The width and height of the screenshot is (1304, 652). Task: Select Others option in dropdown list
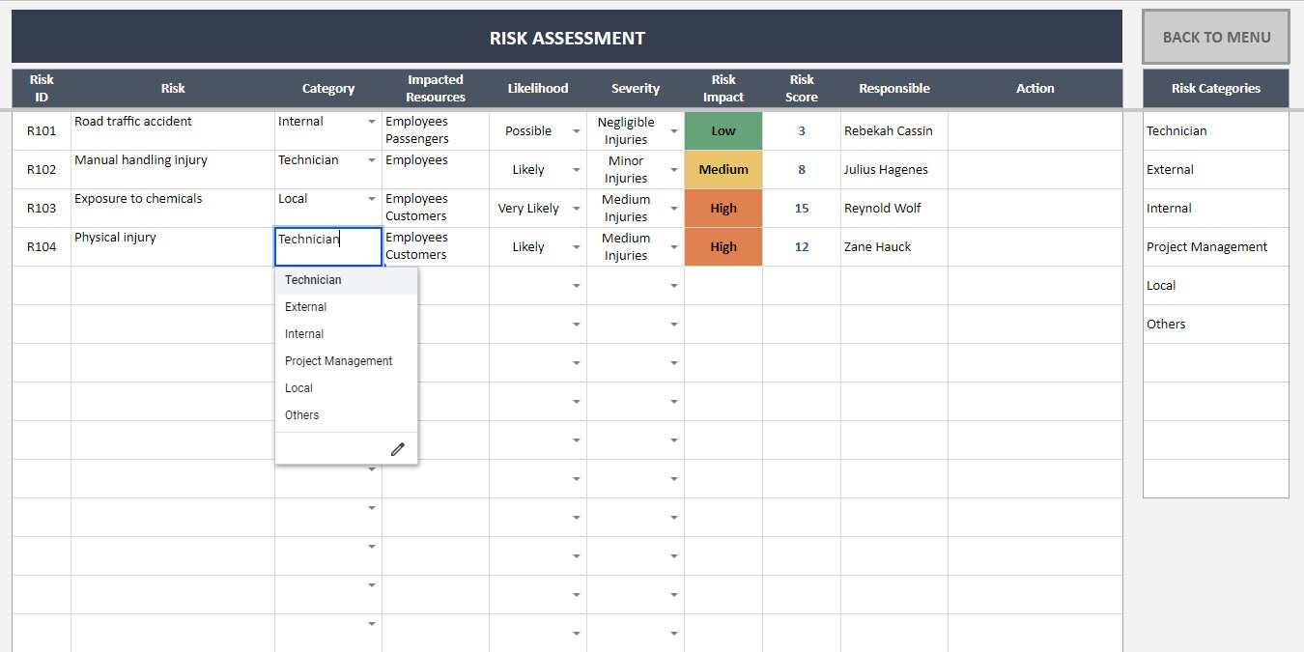pos(347,415)
